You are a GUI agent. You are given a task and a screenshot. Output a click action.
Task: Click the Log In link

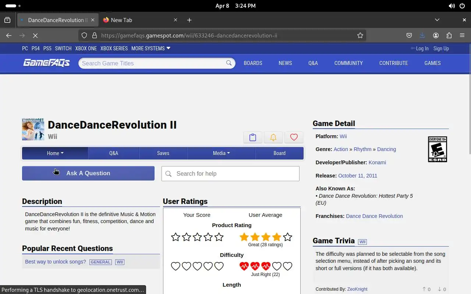click(422, 48)
